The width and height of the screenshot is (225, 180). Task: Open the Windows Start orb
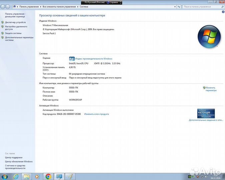pos(4,177)
